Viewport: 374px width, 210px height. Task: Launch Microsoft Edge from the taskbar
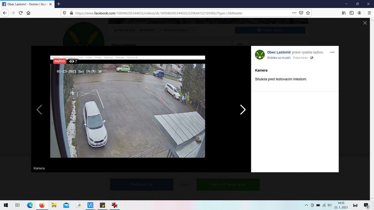coord(30,205)
